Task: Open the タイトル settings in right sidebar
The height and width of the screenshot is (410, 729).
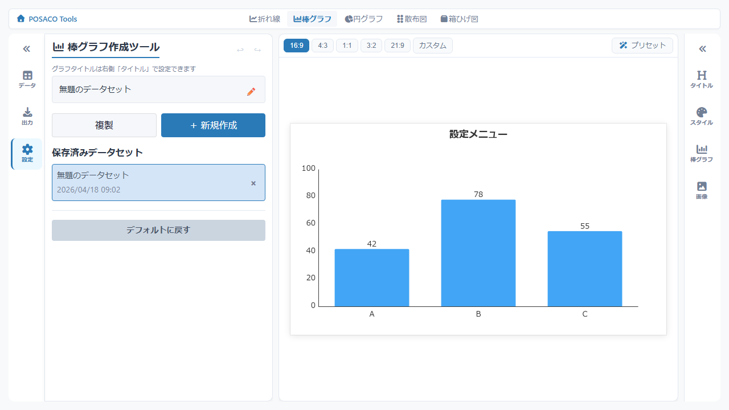Action: [x=701, y=80]
